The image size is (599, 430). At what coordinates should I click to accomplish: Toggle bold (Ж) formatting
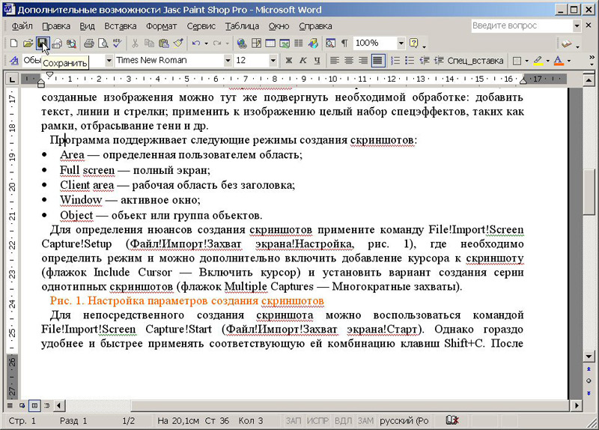288,61
